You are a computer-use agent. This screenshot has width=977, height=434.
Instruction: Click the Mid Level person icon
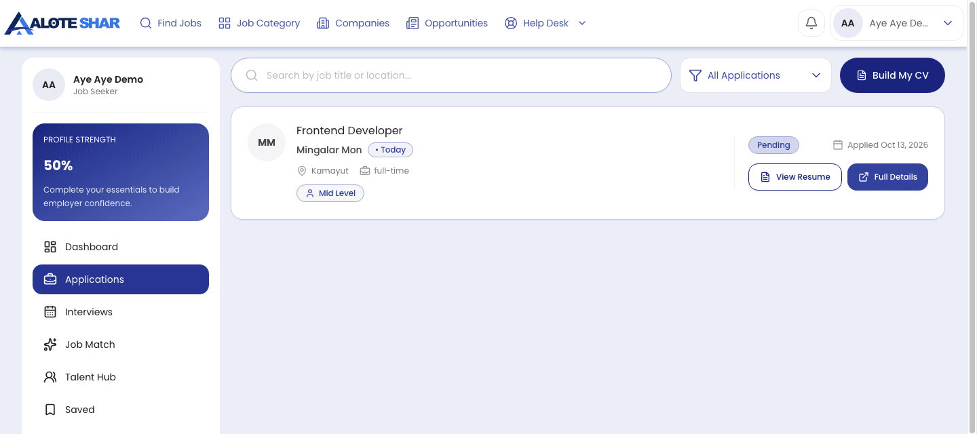[x=311, y=193]
